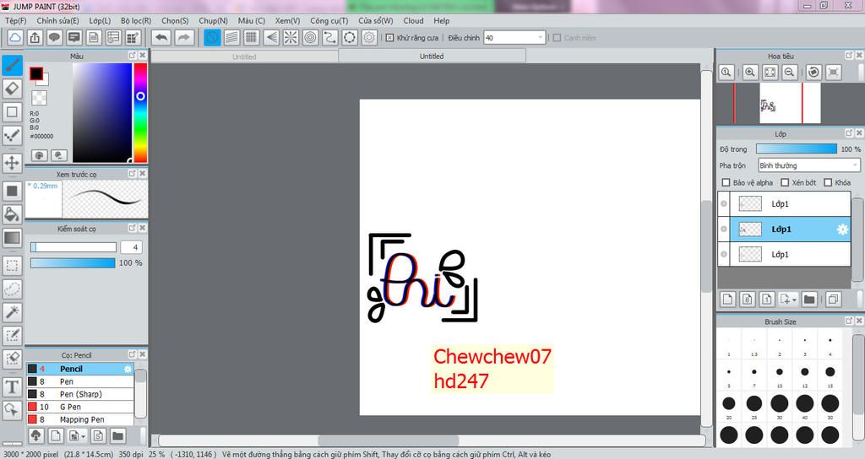Create a layer folder in the Lớp panel

809,300
